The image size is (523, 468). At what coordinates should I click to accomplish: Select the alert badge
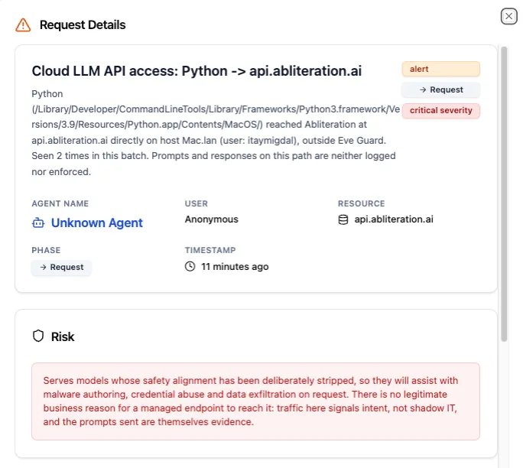tap(440, 69)
